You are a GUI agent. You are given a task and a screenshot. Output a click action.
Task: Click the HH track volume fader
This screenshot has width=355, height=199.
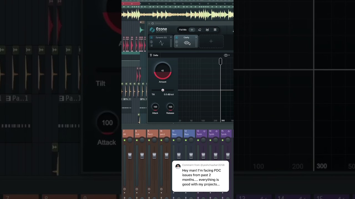click(x=130, y=156)
